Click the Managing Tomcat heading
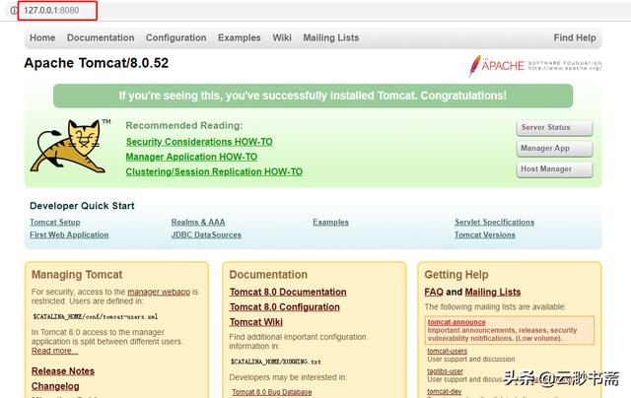Image resolution: width=631 pixels, height=398 pixels. pos(77,275)
